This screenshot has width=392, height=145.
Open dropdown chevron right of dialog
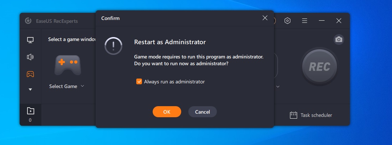[278, 87]
